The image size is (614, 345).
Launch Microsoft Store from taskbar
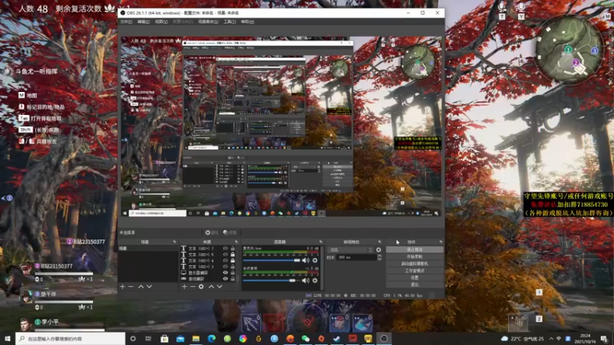point(164,338)
